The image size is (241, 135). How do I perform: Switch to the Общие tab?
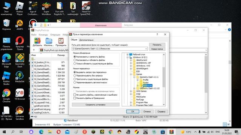(74, 40)
